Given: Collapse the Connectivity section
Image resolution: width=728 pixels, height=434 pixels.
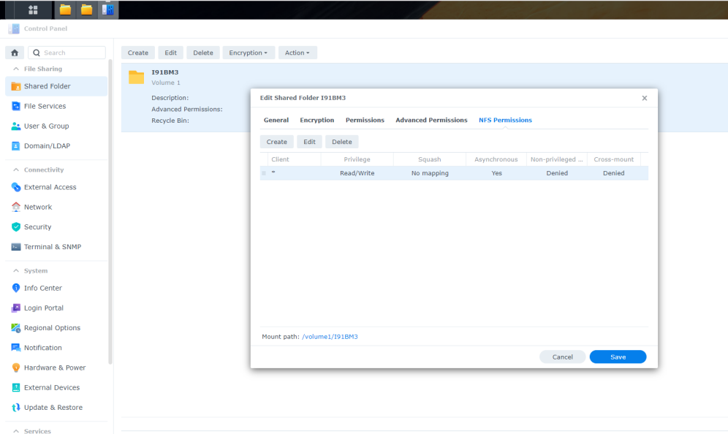Looking at the screenshot, I should click(x=16, y=170).
